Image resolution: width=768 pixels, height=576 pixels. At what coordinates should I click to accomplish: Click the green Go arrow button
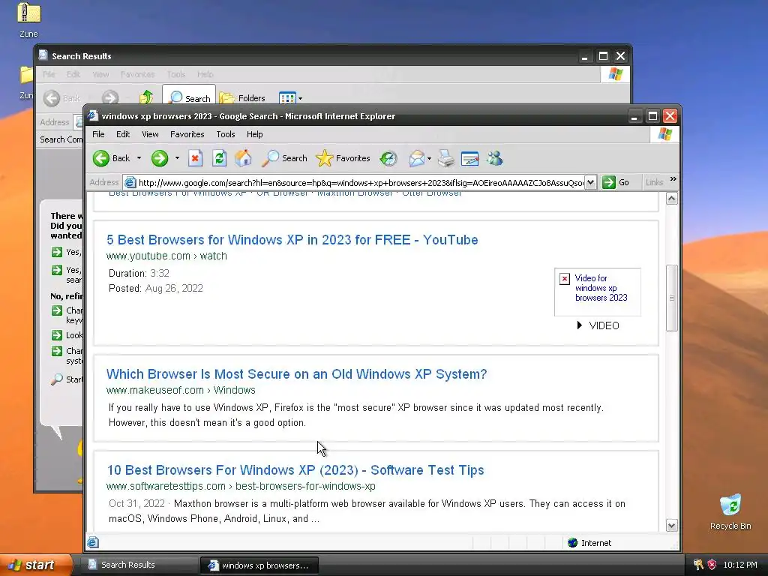(x=609, y=182)
